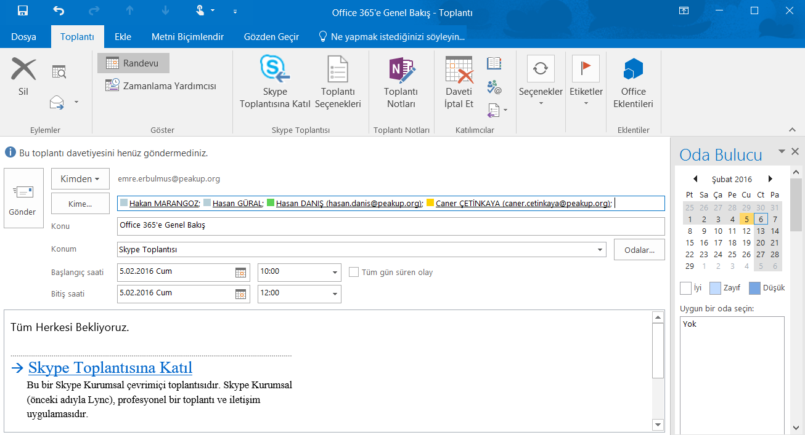Click the calendar preview icon in Eylemler
805x435 pixels.
click(59, 72)
